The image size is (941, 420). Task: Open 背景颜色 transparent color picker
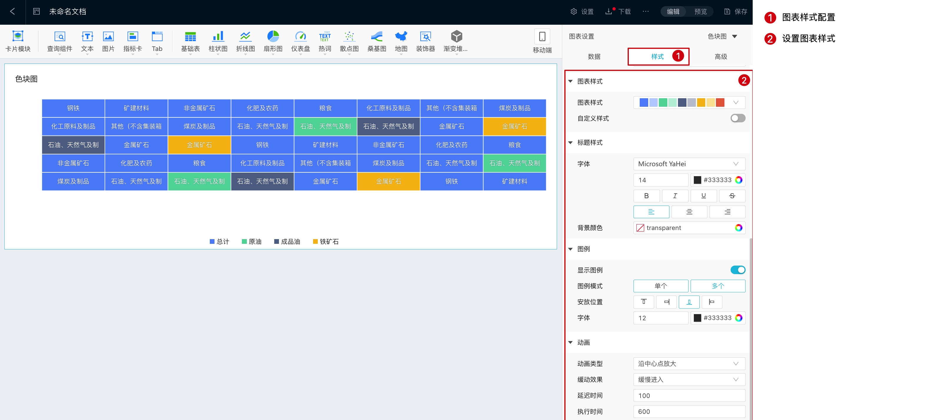coord(689,228)
